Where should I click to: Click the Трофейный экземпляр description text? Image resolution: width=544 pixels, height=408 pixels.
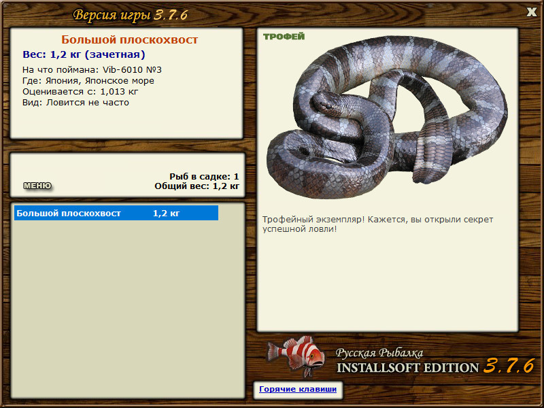(x=377, y=224)
